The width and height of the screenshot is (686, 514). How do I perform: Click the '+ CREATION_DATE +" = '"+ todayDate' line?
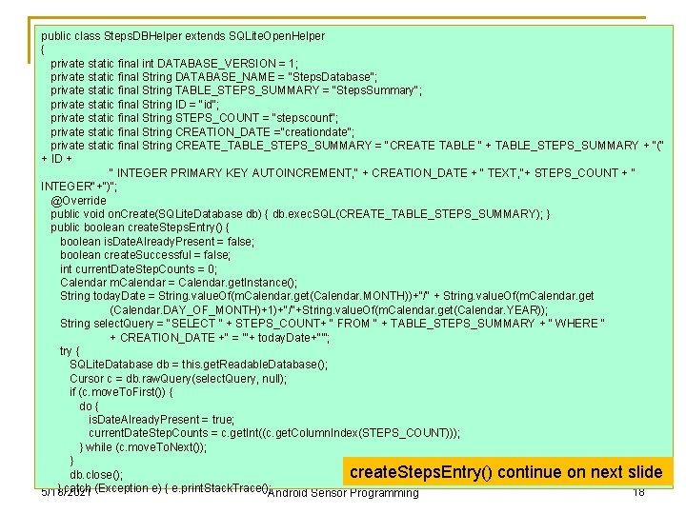pyautogui.click(x=220, y=338)
